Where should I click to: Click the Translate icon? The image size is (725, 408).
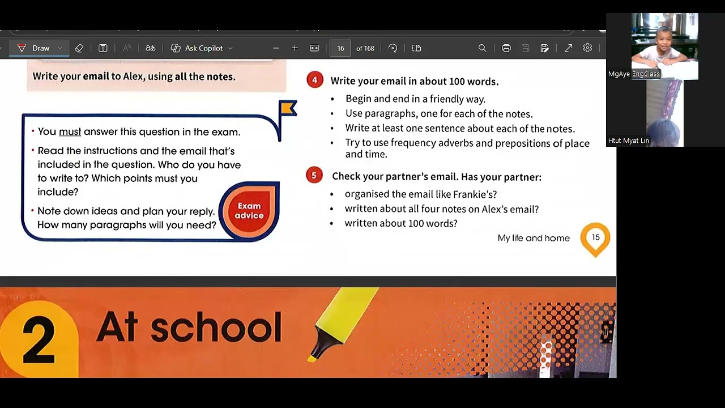click(x=151, y=48)
